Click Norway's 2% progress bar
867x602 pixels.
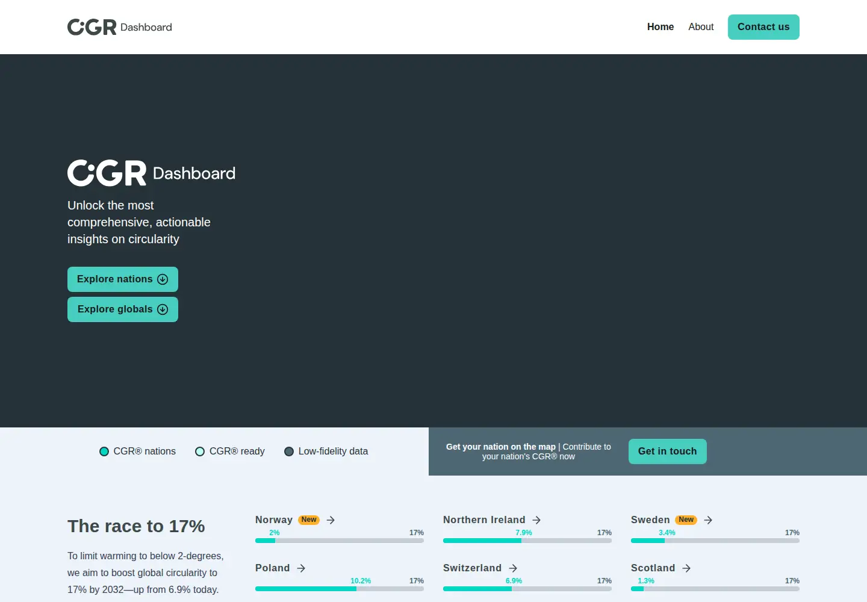tap(340, 541)
